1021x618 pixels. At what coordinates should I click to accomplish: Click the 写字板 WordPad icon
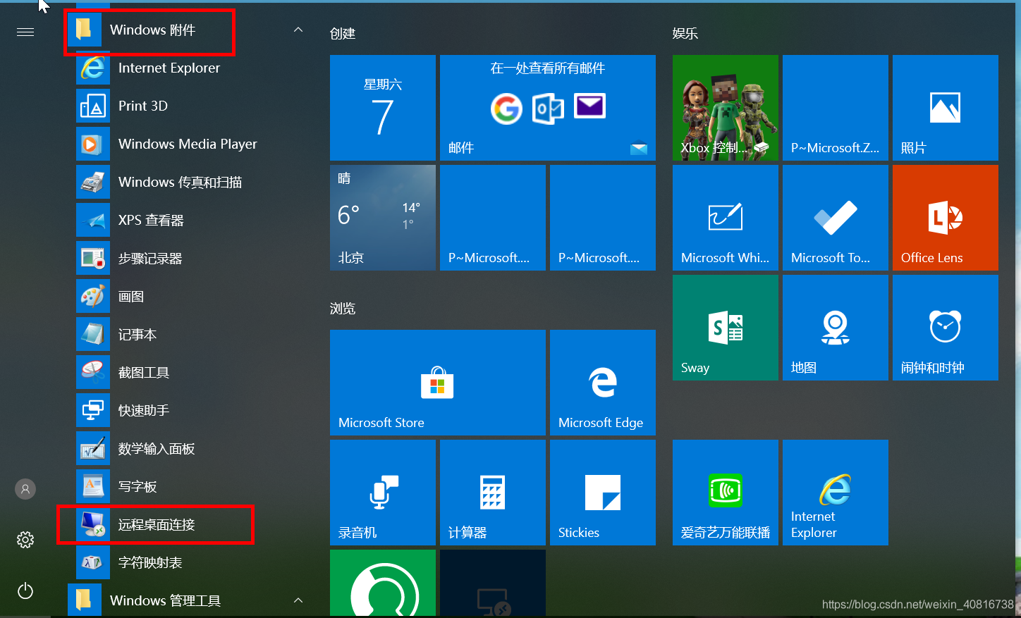(x=93, y=486)
